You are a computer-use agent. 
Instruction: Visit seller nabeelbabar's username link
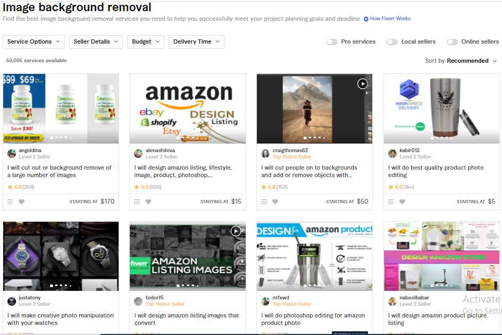414,298
